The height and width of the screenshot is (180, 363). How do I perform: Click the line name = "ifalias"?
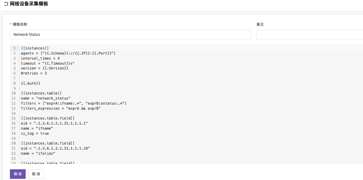[x=38, y=153]
